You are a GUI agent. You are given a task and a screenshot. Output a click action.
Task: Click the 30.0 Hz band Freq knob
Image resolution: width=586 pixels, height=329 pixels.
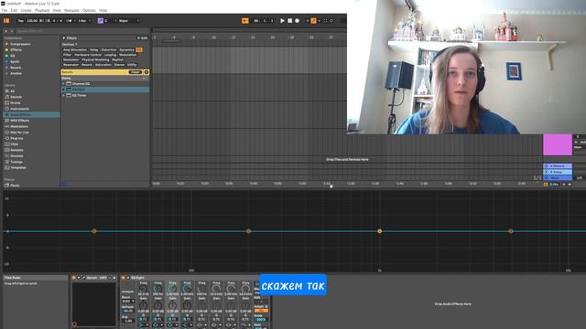coord(143,289)
